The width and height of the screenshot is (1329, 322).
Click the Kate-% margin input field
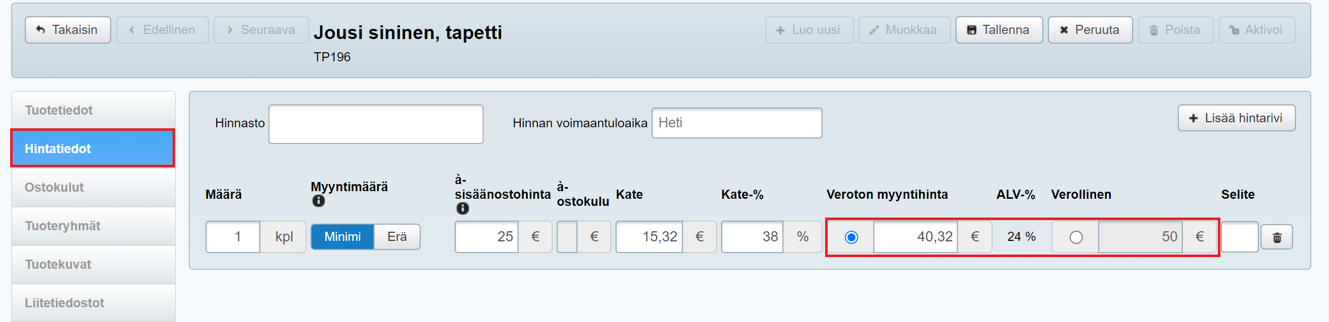coord(752,237)
